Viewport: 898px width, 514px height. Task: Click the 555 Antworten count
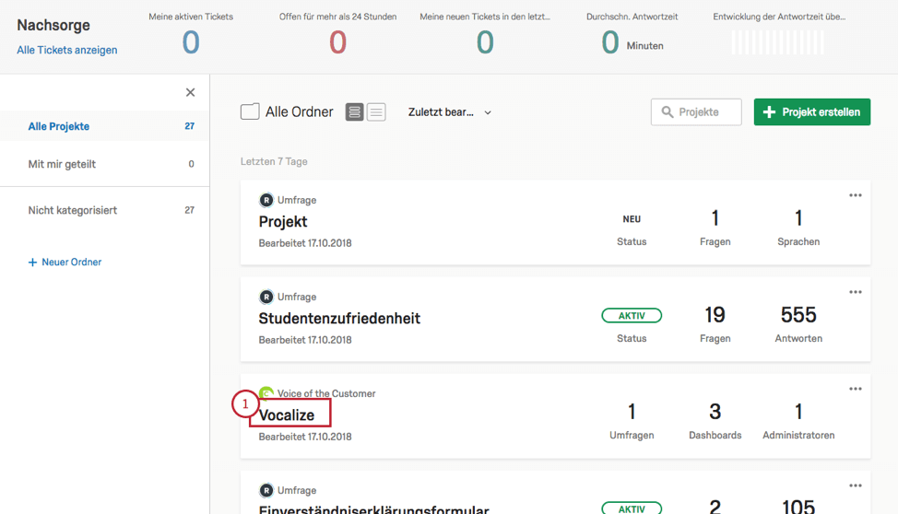[x=798, y=315]
